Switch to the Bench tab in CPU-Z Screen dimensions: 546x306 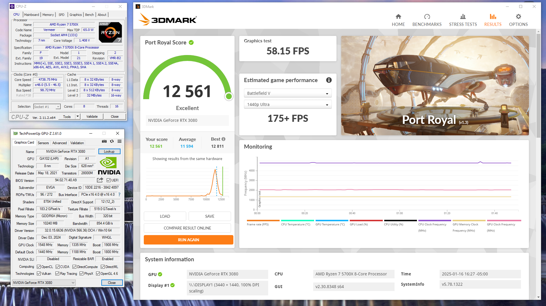(89, 15)
